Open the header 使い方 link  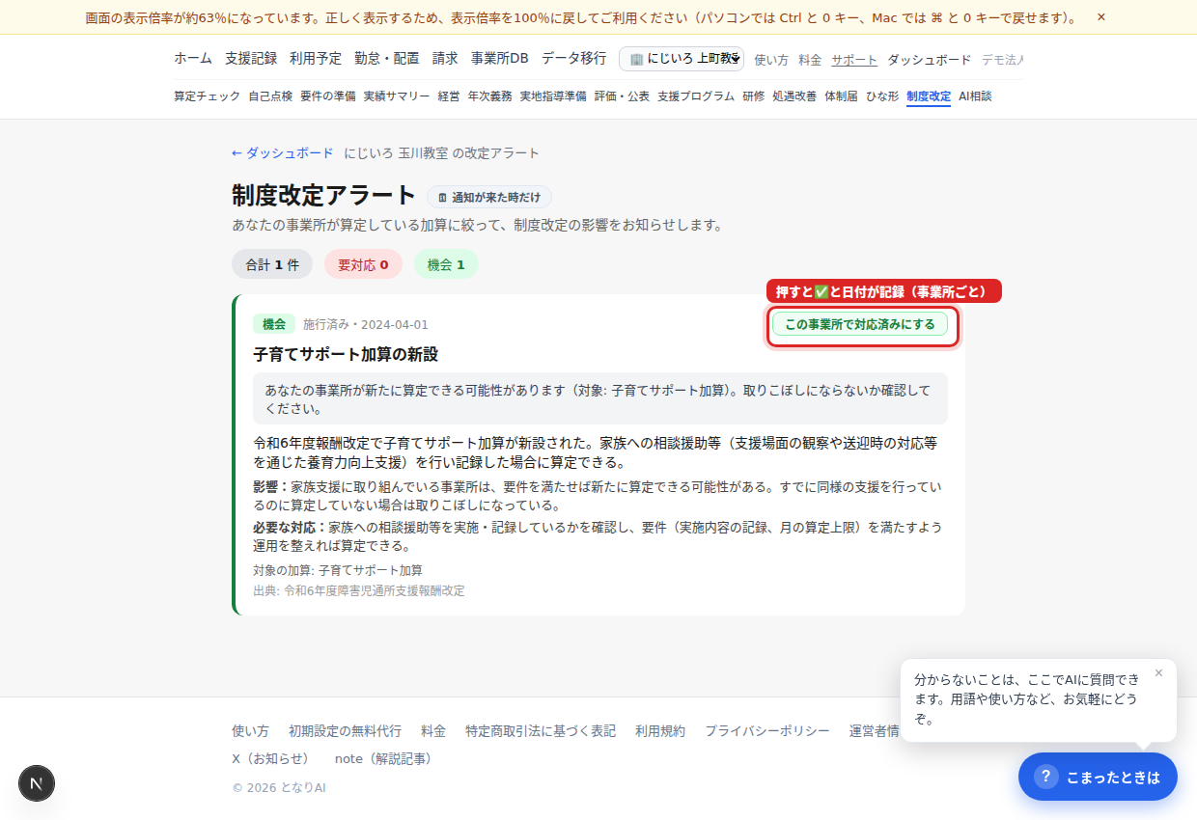[x=771, y=60]
